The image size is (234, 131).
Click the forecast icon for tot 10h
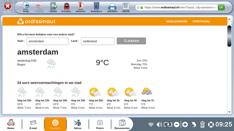pyautogui.click(x=22, y=92)
